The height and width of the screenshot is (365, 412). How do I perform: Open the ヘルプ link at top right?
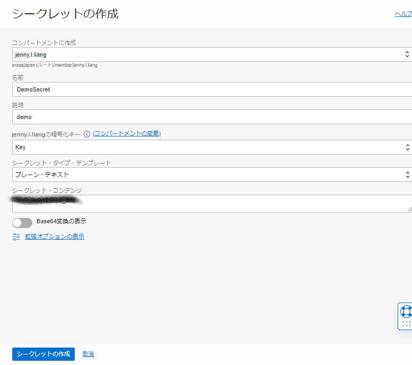click(403, 14)
